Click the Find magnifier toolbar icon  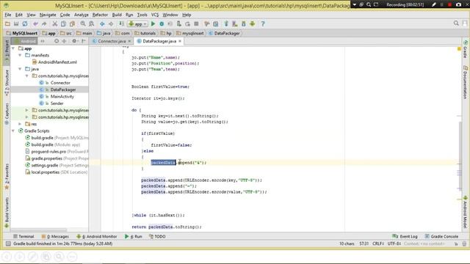click(x=83, y=23)
